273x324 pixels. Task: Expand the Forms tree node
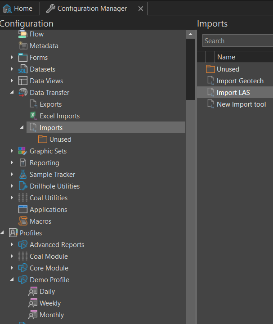point(12,58)
